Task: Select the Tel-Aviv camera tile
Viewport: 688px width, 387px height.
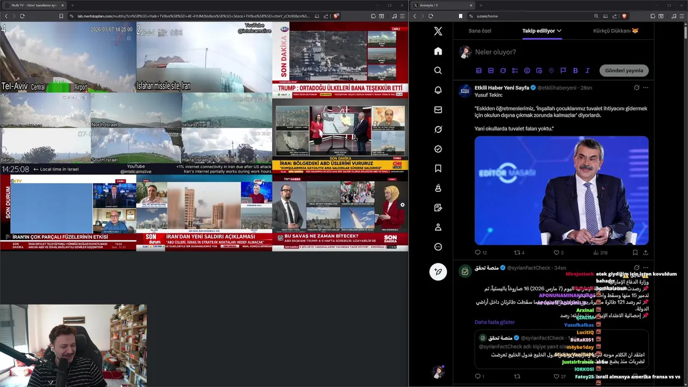Action: (x=68, y=58)
